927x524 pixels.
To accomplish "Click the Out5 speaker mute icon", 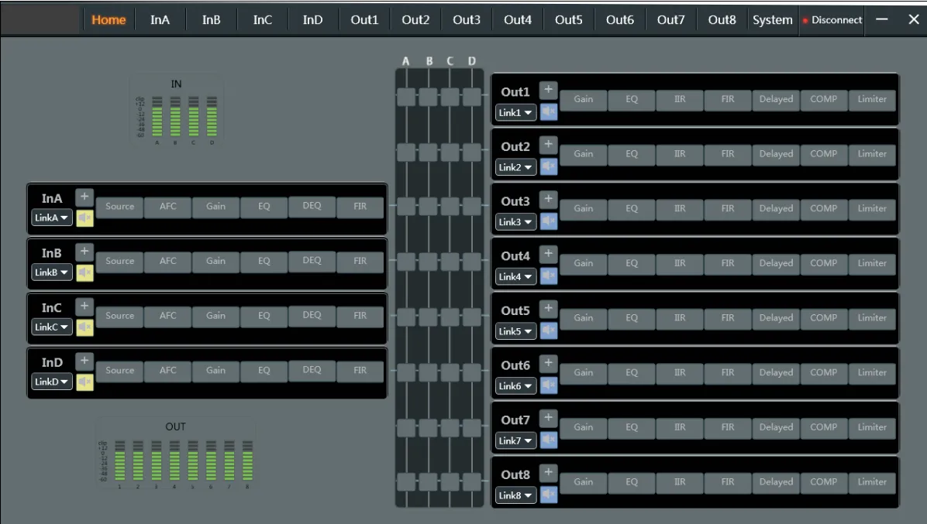I will pyautogui.click(x=549, y=331).
